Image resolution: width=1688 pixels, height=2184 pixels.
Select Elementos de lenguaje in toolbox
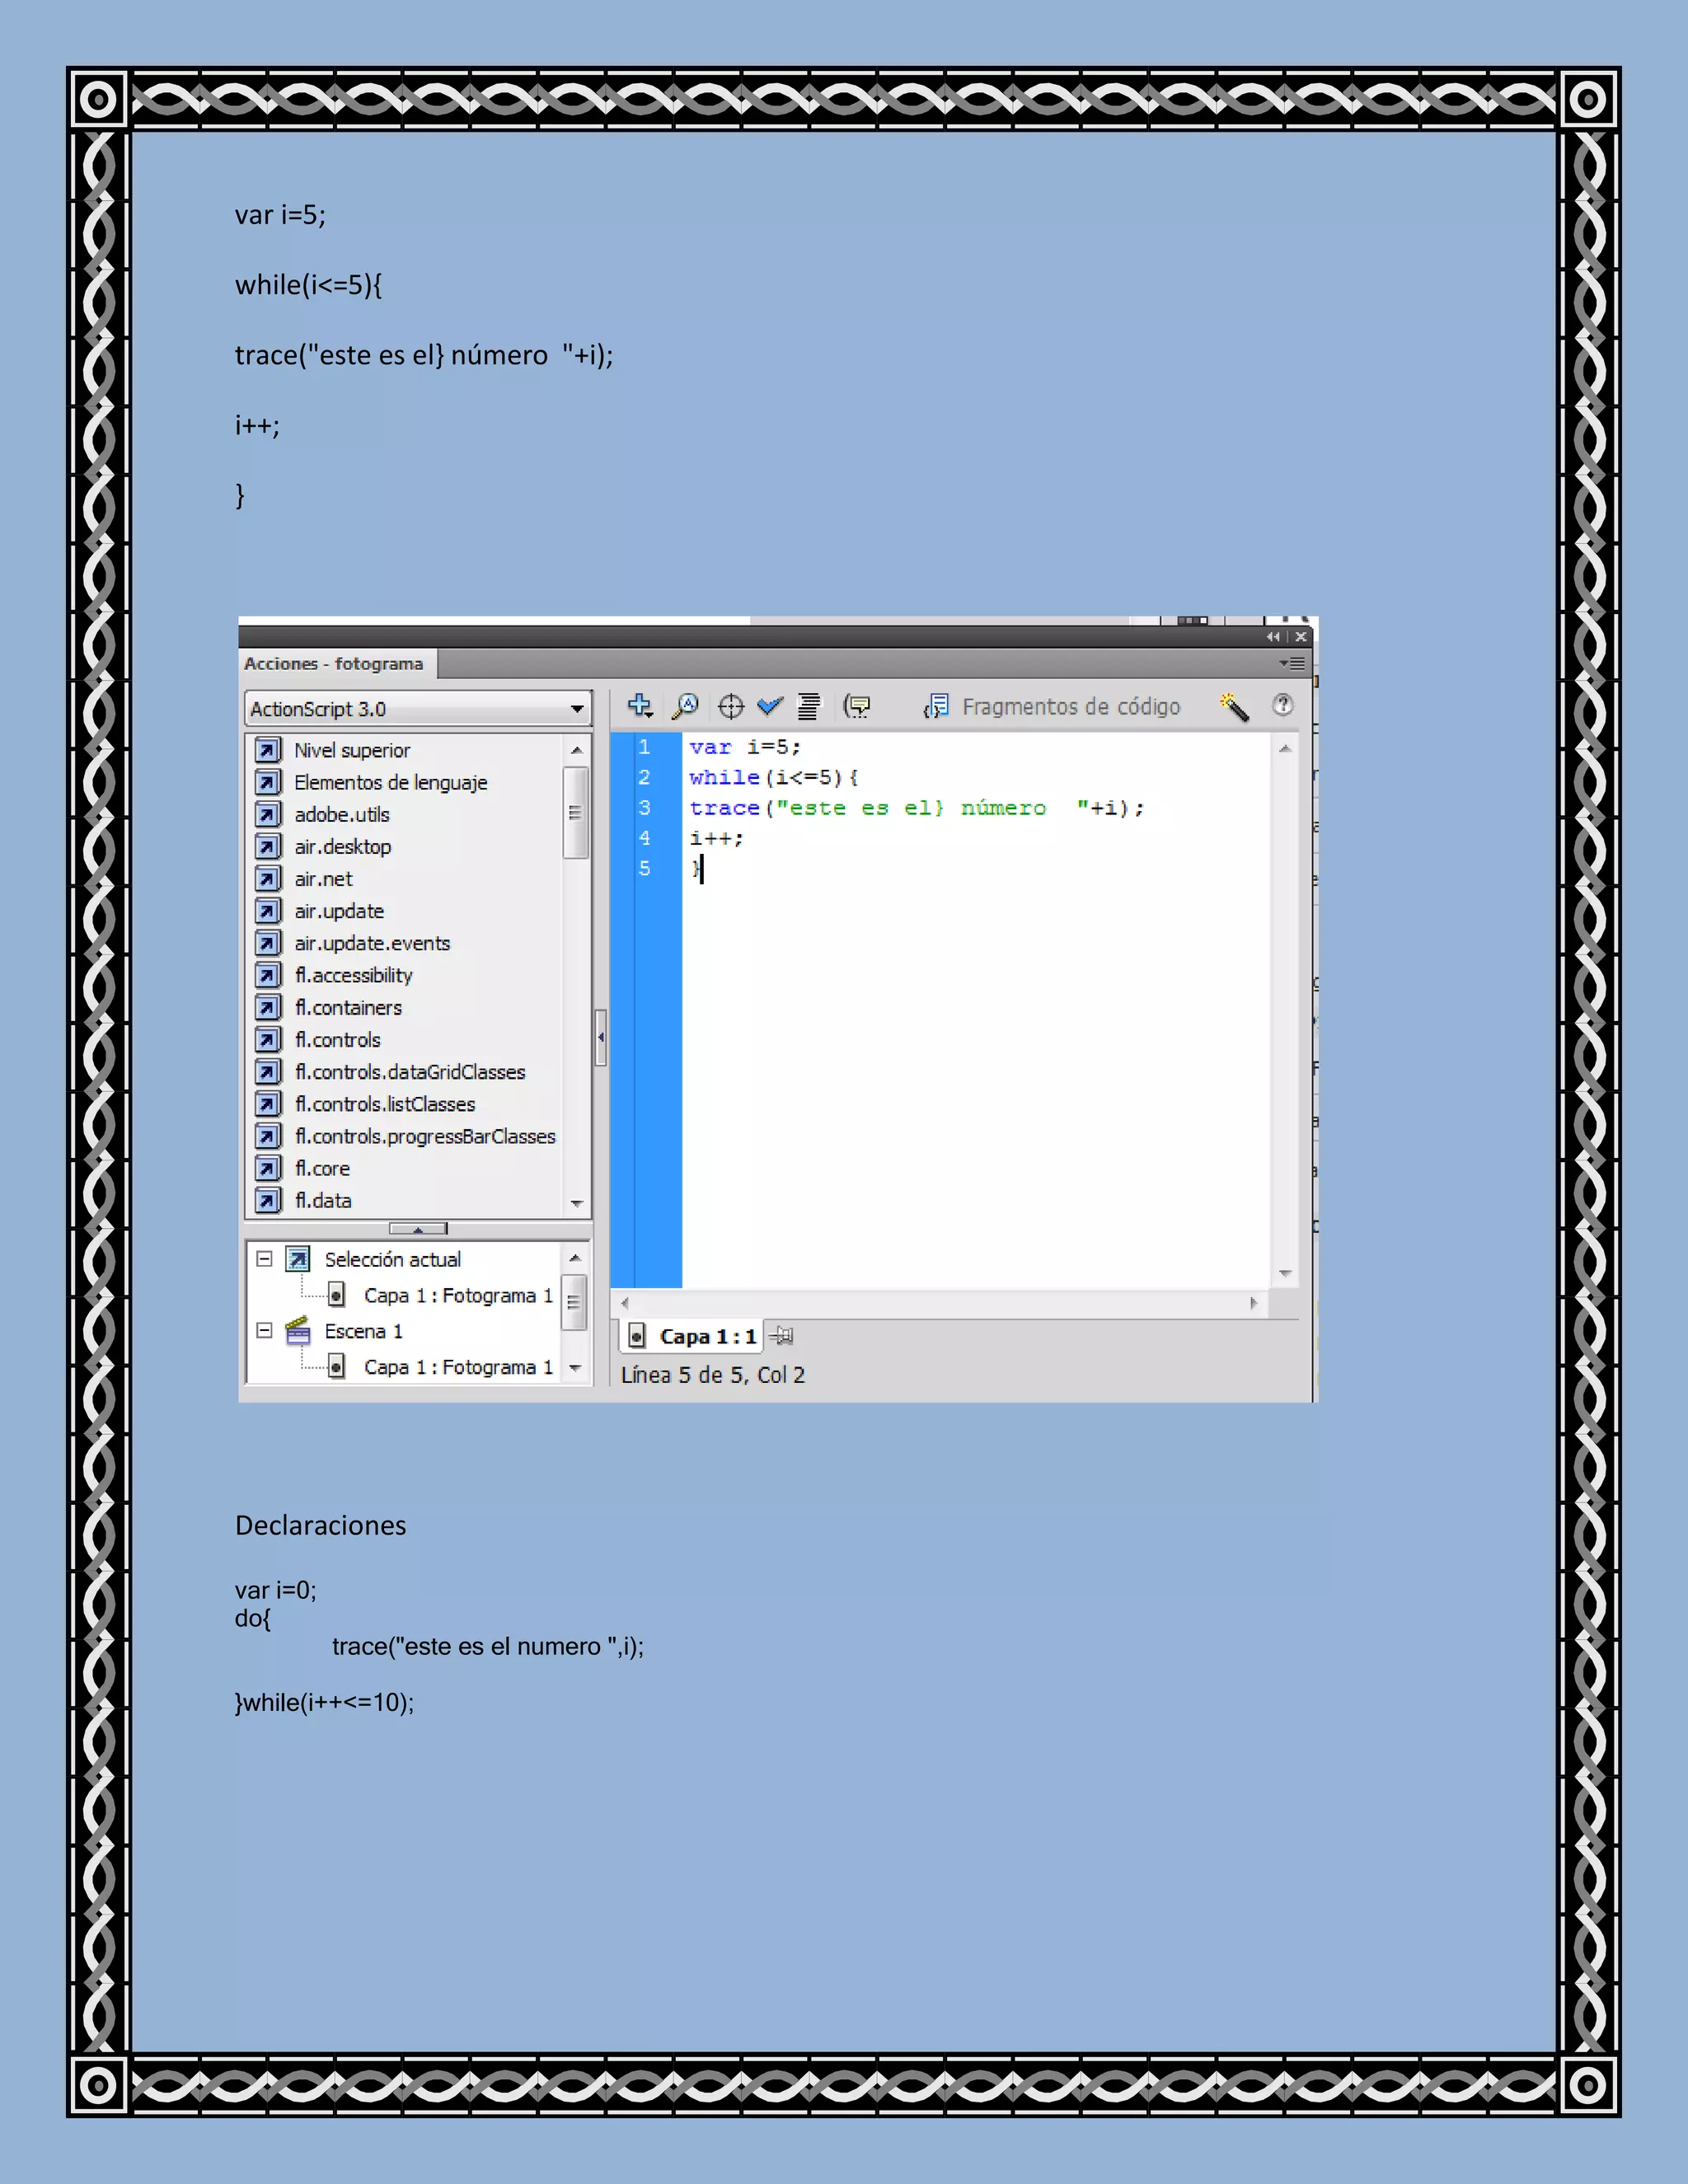(x=390, y=783)
